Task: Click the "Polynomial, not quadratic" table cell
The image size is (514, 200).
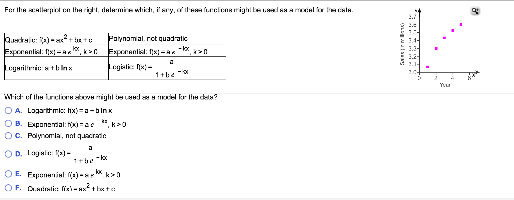Action: point(167,39)
